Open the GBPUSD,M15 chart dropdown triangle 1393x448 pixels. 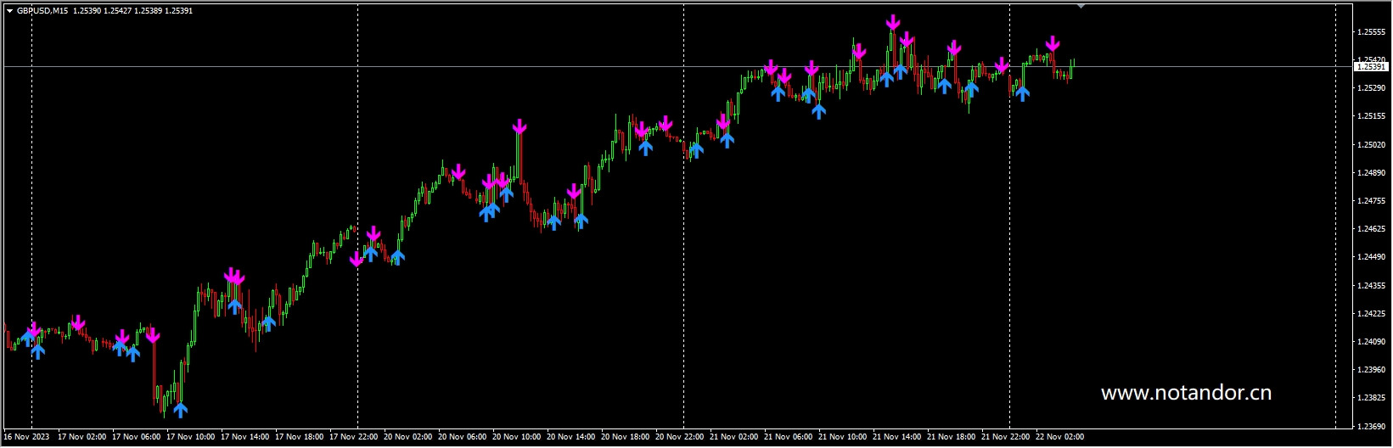[9, 11]
